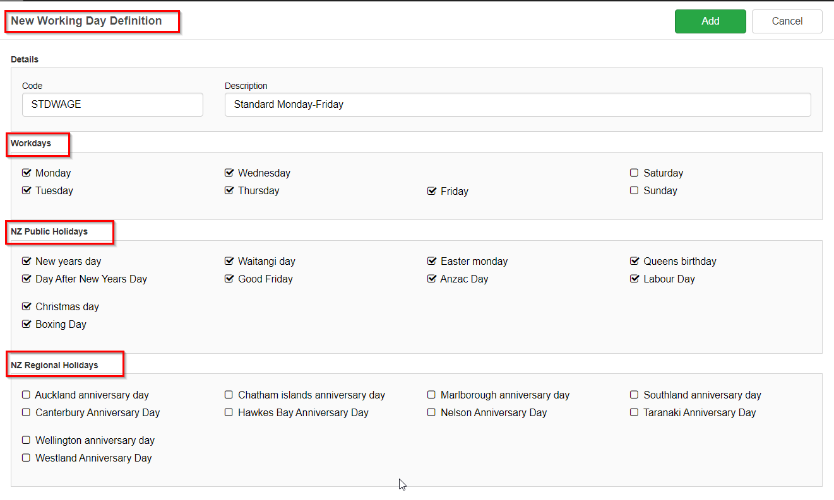Uncheck the Christmas day holiday

(27, 306)
